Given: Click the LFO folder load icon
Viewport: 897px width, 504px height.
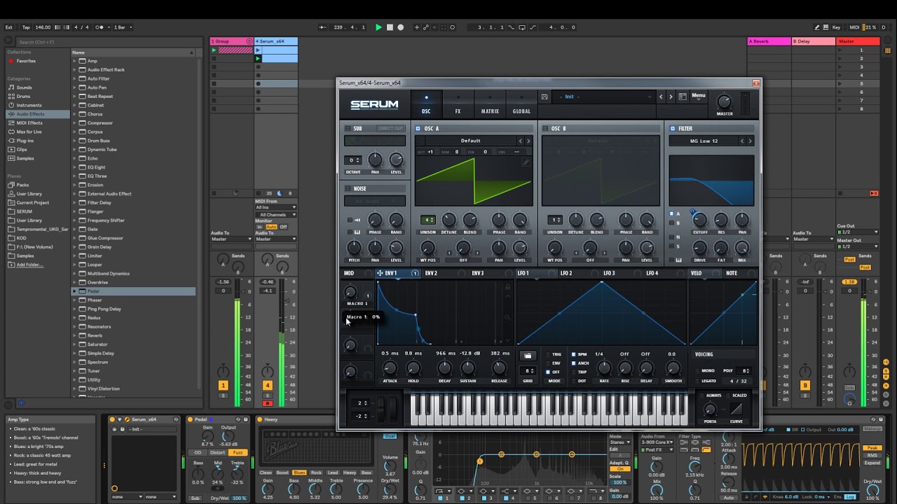Looking at the screenshot, I should click(528, 356).
